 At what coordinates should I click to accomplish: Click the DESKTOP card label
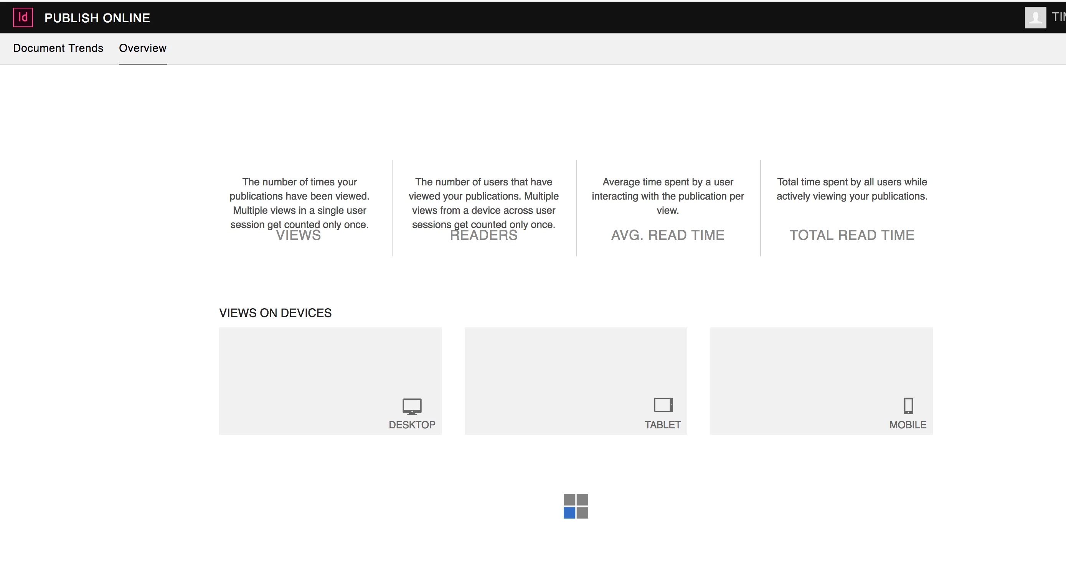pos(412,425)
